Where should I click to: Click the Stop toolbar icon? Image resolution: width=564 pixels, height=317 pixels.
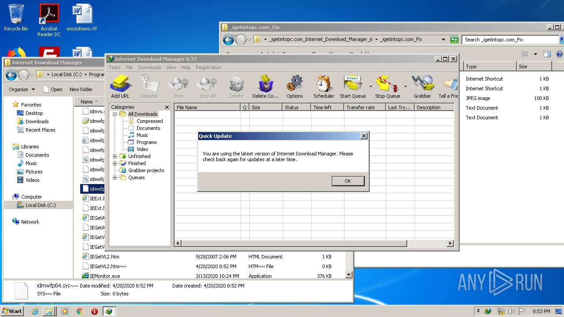[x=178, y=87]
